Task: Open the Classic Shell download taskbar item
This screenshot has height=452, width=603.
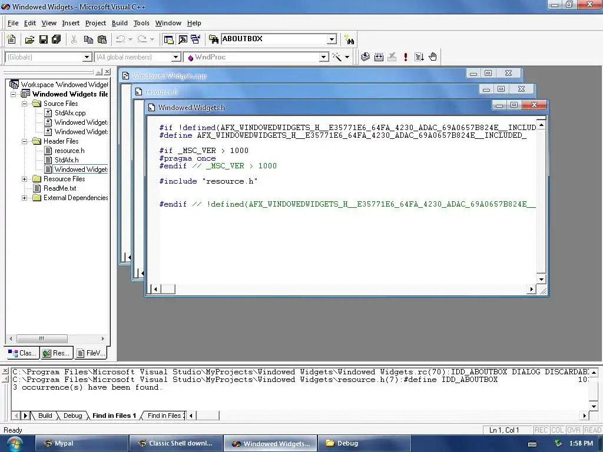Action: [x=176, y=443]
